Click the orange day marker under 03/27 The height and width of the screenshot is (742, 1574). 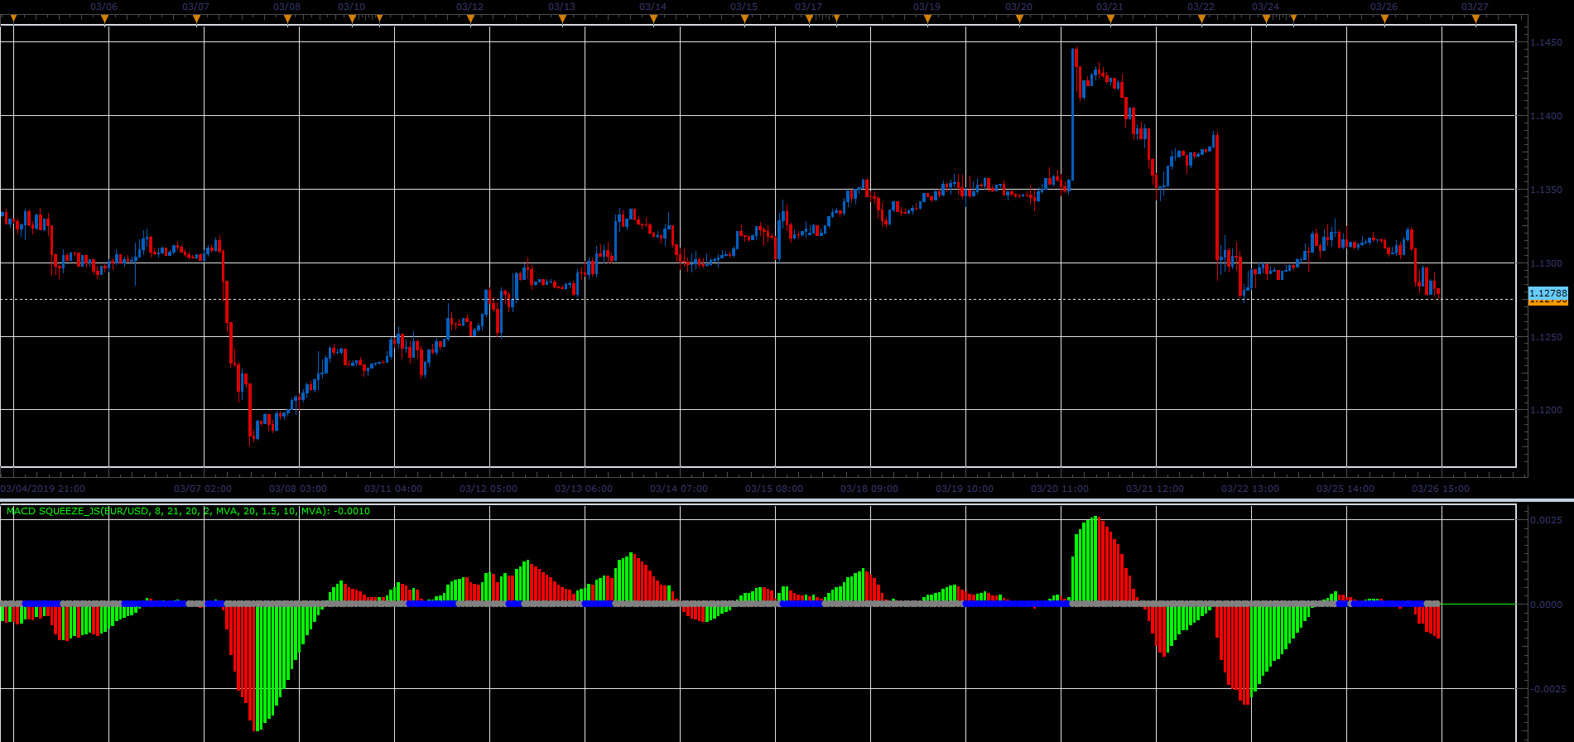tap(1475, 18)
